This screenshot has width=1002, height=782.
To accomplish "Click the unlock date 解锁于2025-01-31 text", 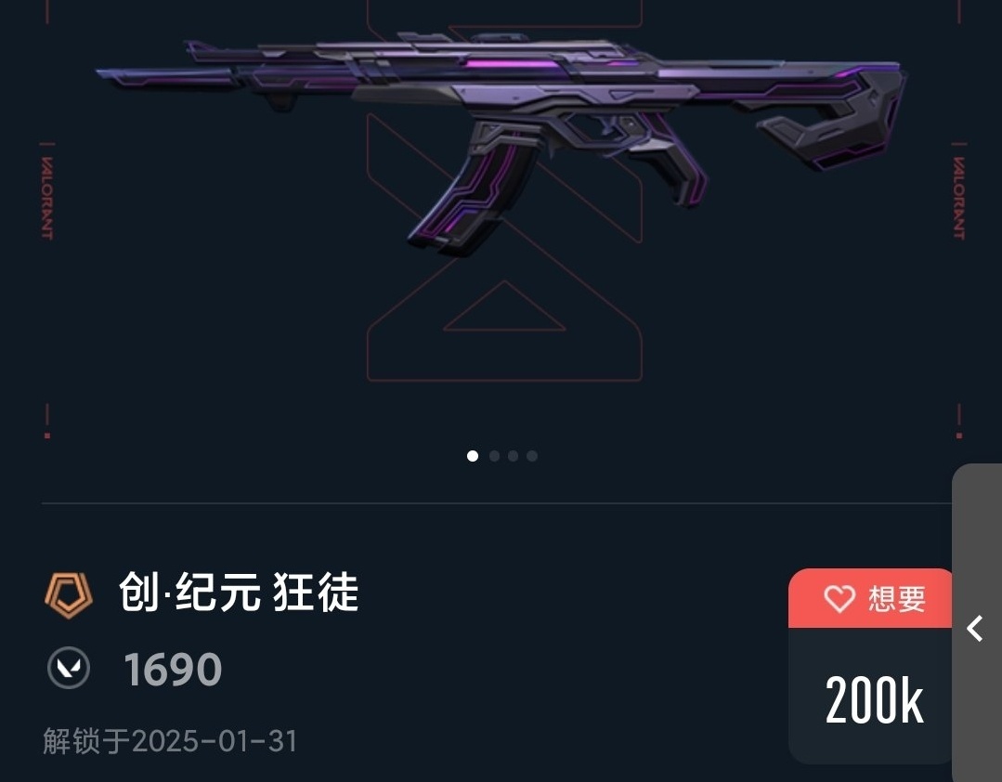I will [x=170, y=741].
